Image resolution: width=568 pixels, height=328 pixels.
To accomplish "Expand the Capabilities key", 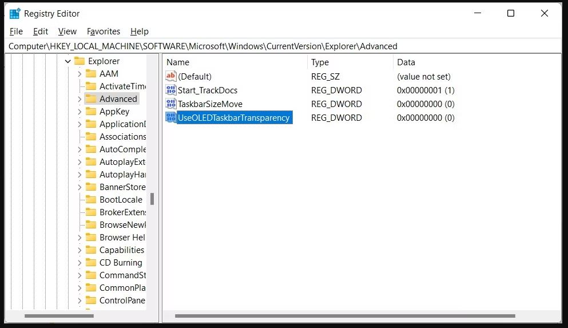I will pyautogui.click(x=80, y=250).
